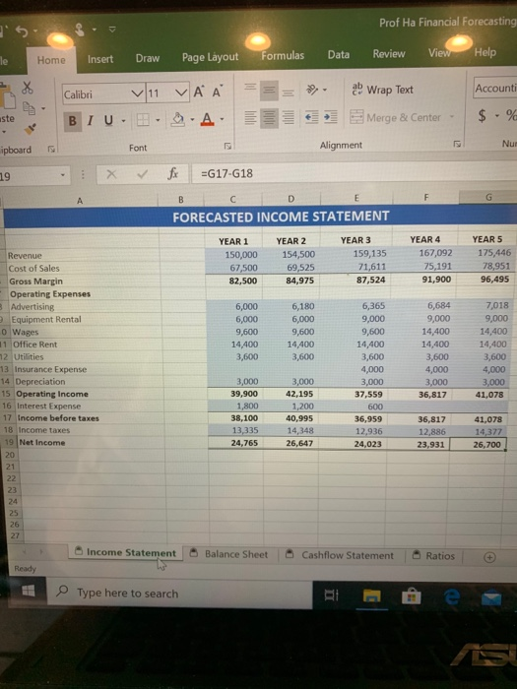The width and height of the screenshot is (517, 689).
Task: Toggle Underline formatting
Action: (x=108, y=120)
